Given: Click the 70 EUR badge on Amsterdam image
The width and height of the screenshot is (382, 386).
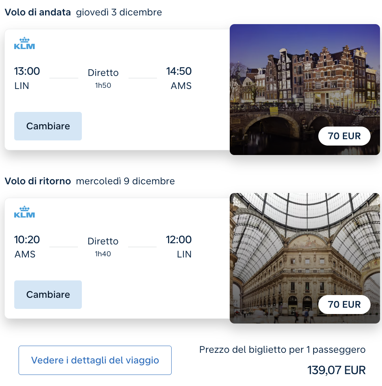Looking at the screenshot, I should 344,136.
